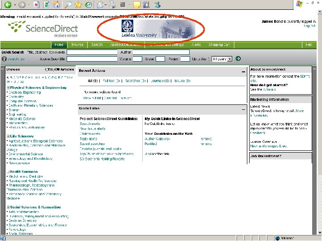Open Favorites star icon
This screenshot has width=322, height=241.
pos(78,4)
